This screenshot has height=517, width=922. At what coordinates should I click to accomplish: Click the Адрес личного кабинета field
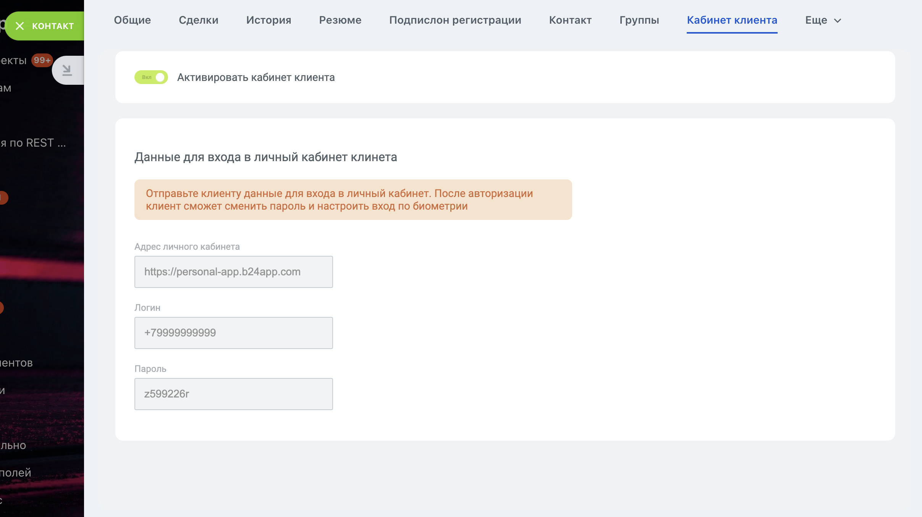point(233,272)
